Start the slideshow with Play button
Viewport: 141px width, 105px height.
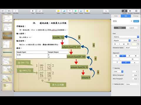[x=33, y=11]
